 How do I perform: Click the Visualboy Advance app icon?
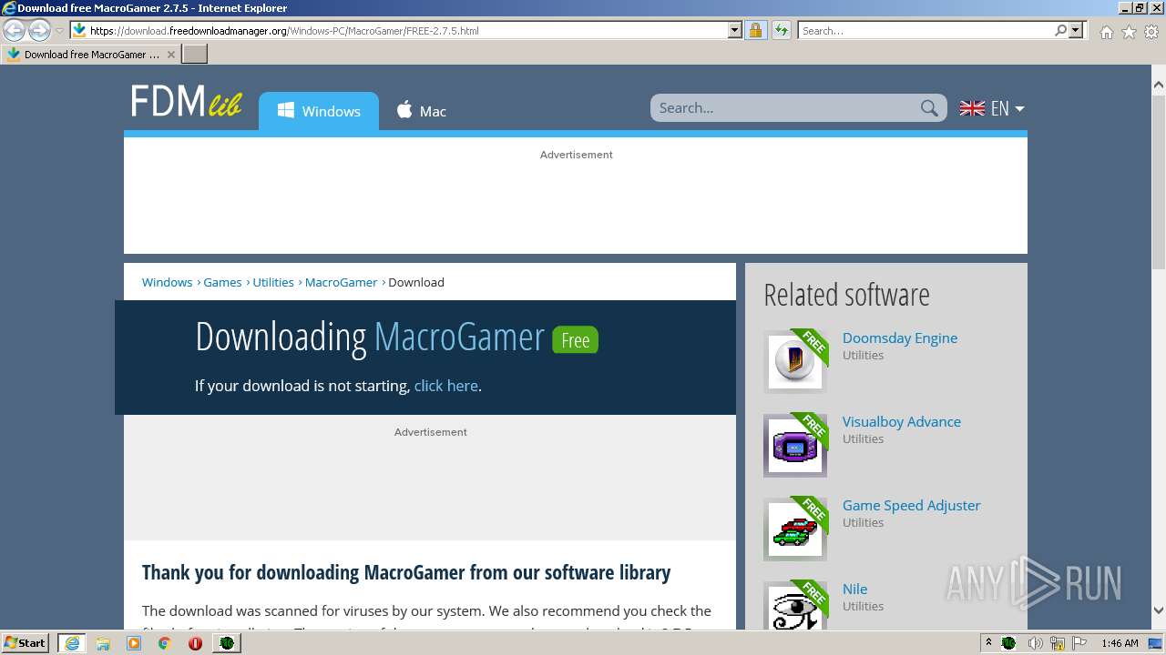[795, 445]
